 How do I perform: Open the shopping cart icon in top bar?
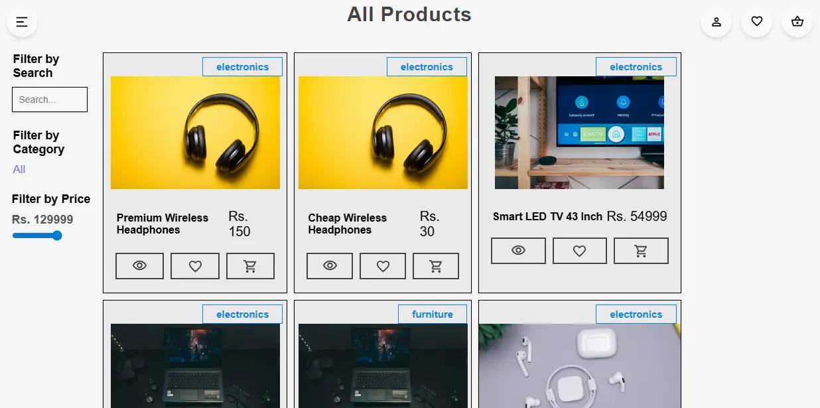coord(797,21)
